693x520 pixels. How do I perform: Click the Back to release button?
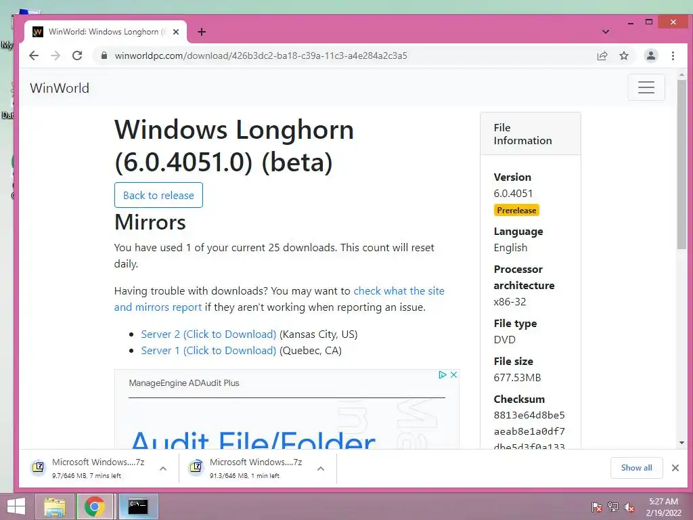pos(158,195)
